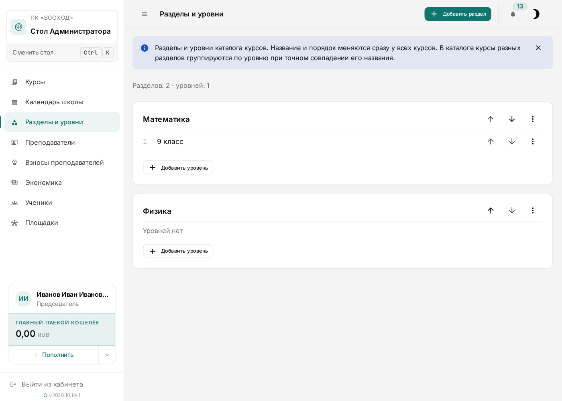Click Разделов: 2 · уровней: 1 summary
The width and height of the screenshot is (562, 401).
171,85
